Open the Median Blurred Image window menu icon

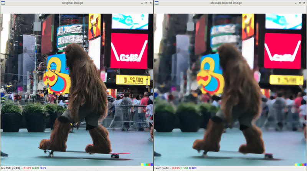[x=157, y=3]
